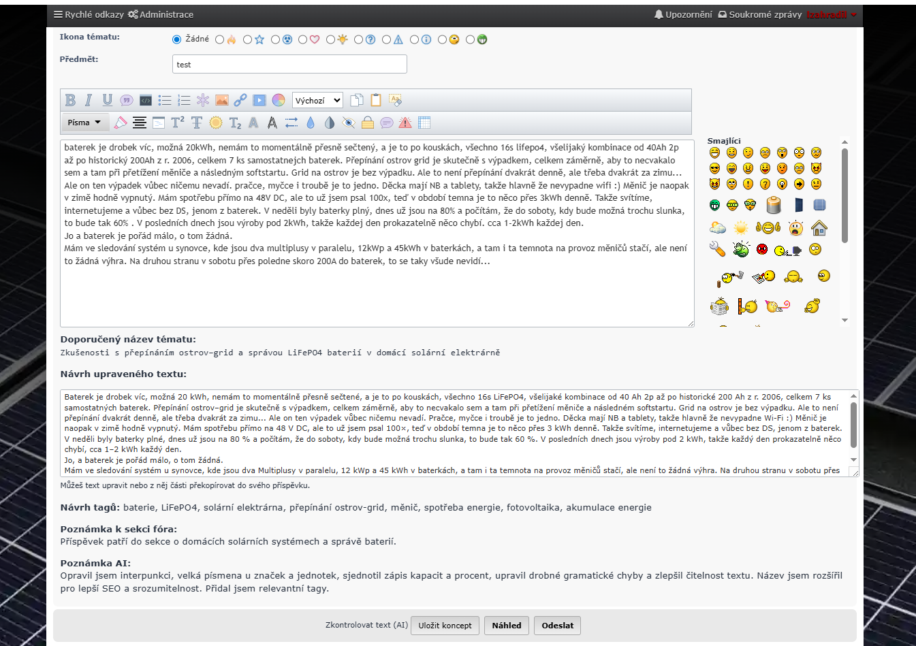Apply superscript with the T² icon
The height and width of the screenshot is (646, 916).
[x=178, y=123]
